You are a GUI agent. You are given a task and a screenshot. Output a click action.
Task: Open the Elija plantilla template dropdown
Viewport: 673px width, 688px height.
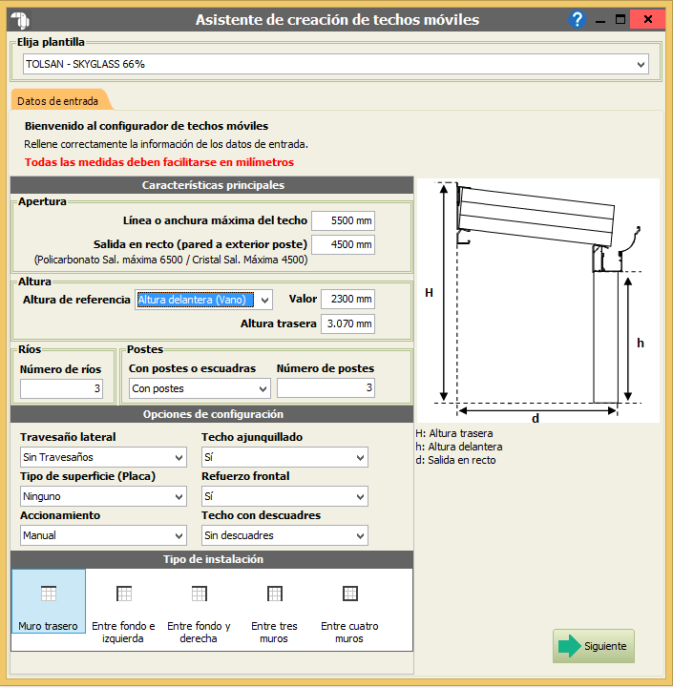(x=336, y=64)
